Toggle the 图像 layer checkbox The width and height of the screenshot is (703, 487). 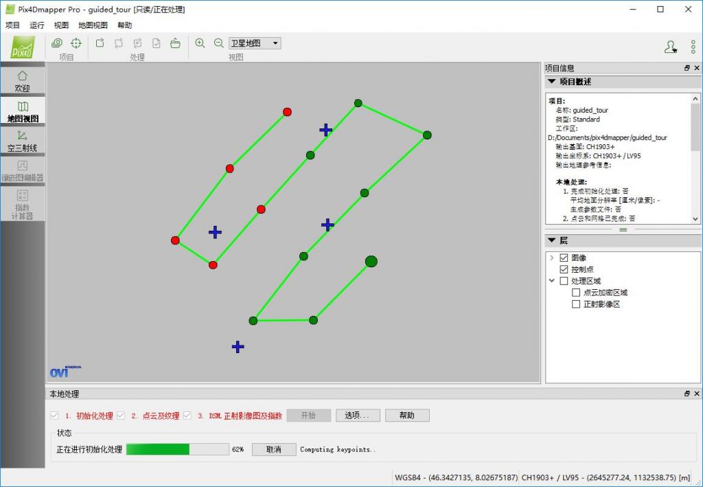564,258
